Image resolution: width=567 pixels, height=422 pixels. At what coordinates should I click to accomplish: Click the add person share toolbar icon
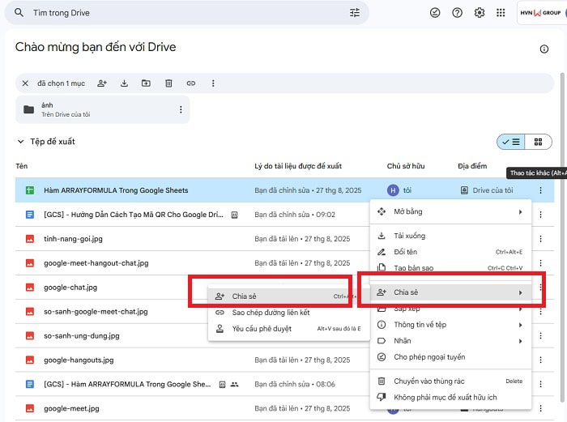click(x=102, y=83)
